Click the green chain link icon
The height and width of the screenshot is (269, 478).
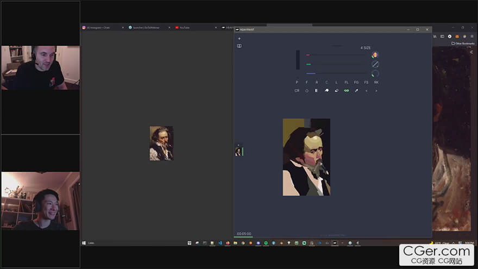point(347,91)
